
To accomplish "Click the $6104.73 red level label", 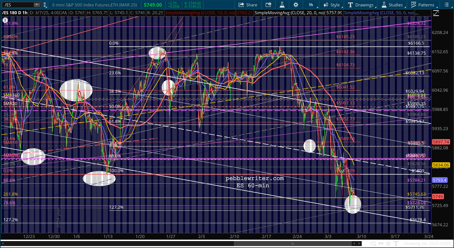I will tap(345, 65).
